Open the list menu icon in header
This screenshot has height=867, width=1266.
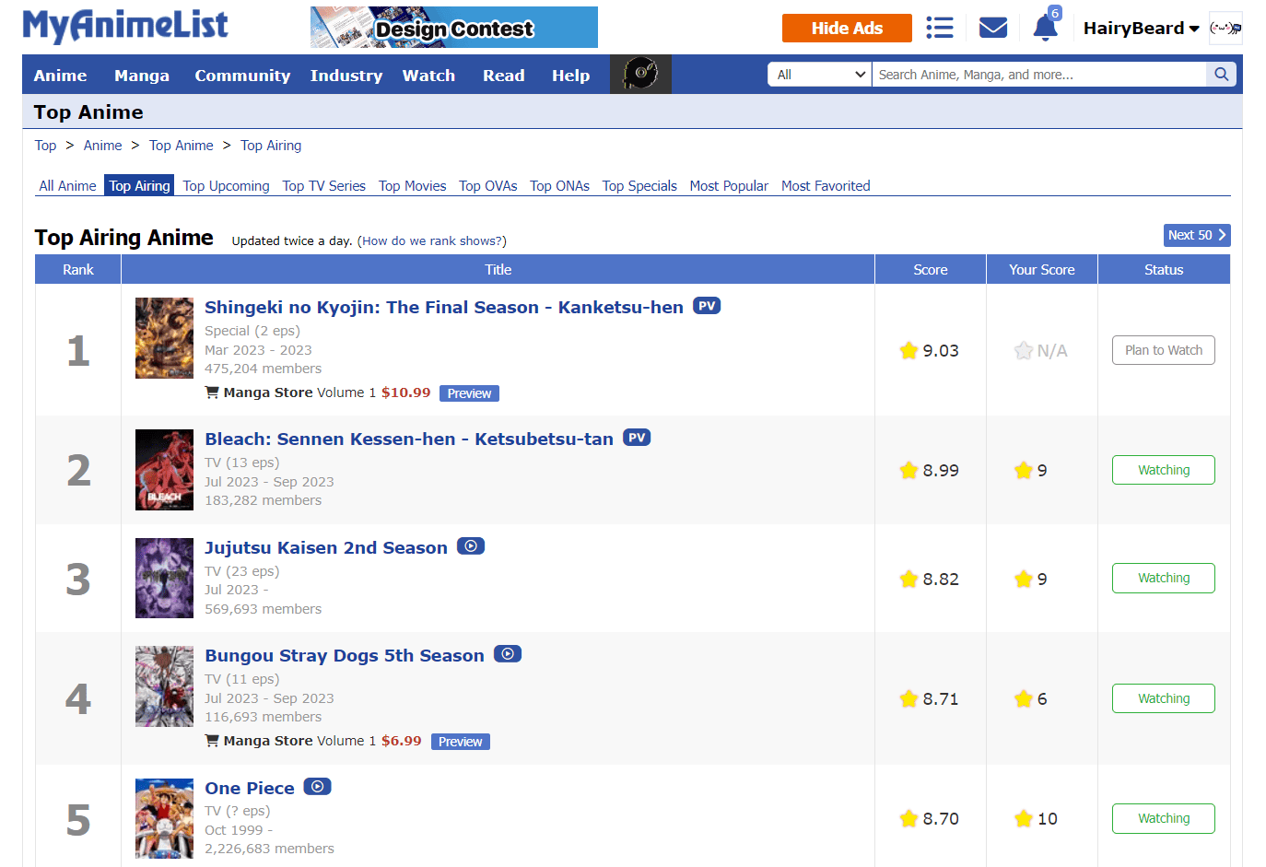coord(939,28)
